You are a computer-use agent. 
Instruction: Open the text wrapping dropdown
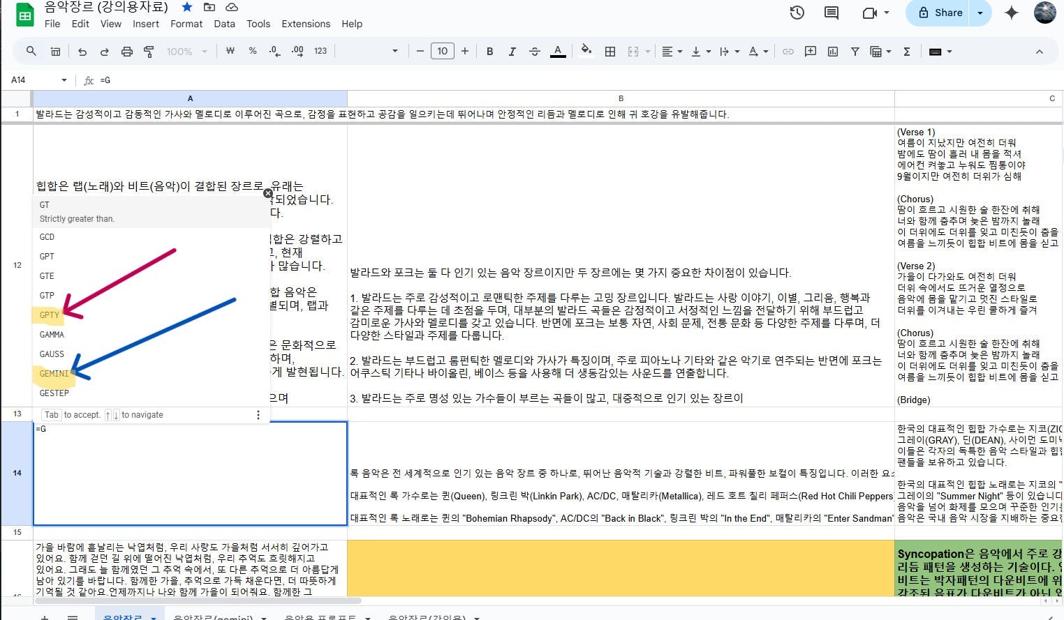tap(729, 51)
